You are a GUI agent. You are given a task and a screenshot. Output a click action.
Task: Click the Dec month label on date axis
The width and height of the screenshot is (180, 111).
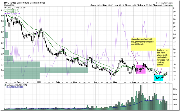coord(19,82)
